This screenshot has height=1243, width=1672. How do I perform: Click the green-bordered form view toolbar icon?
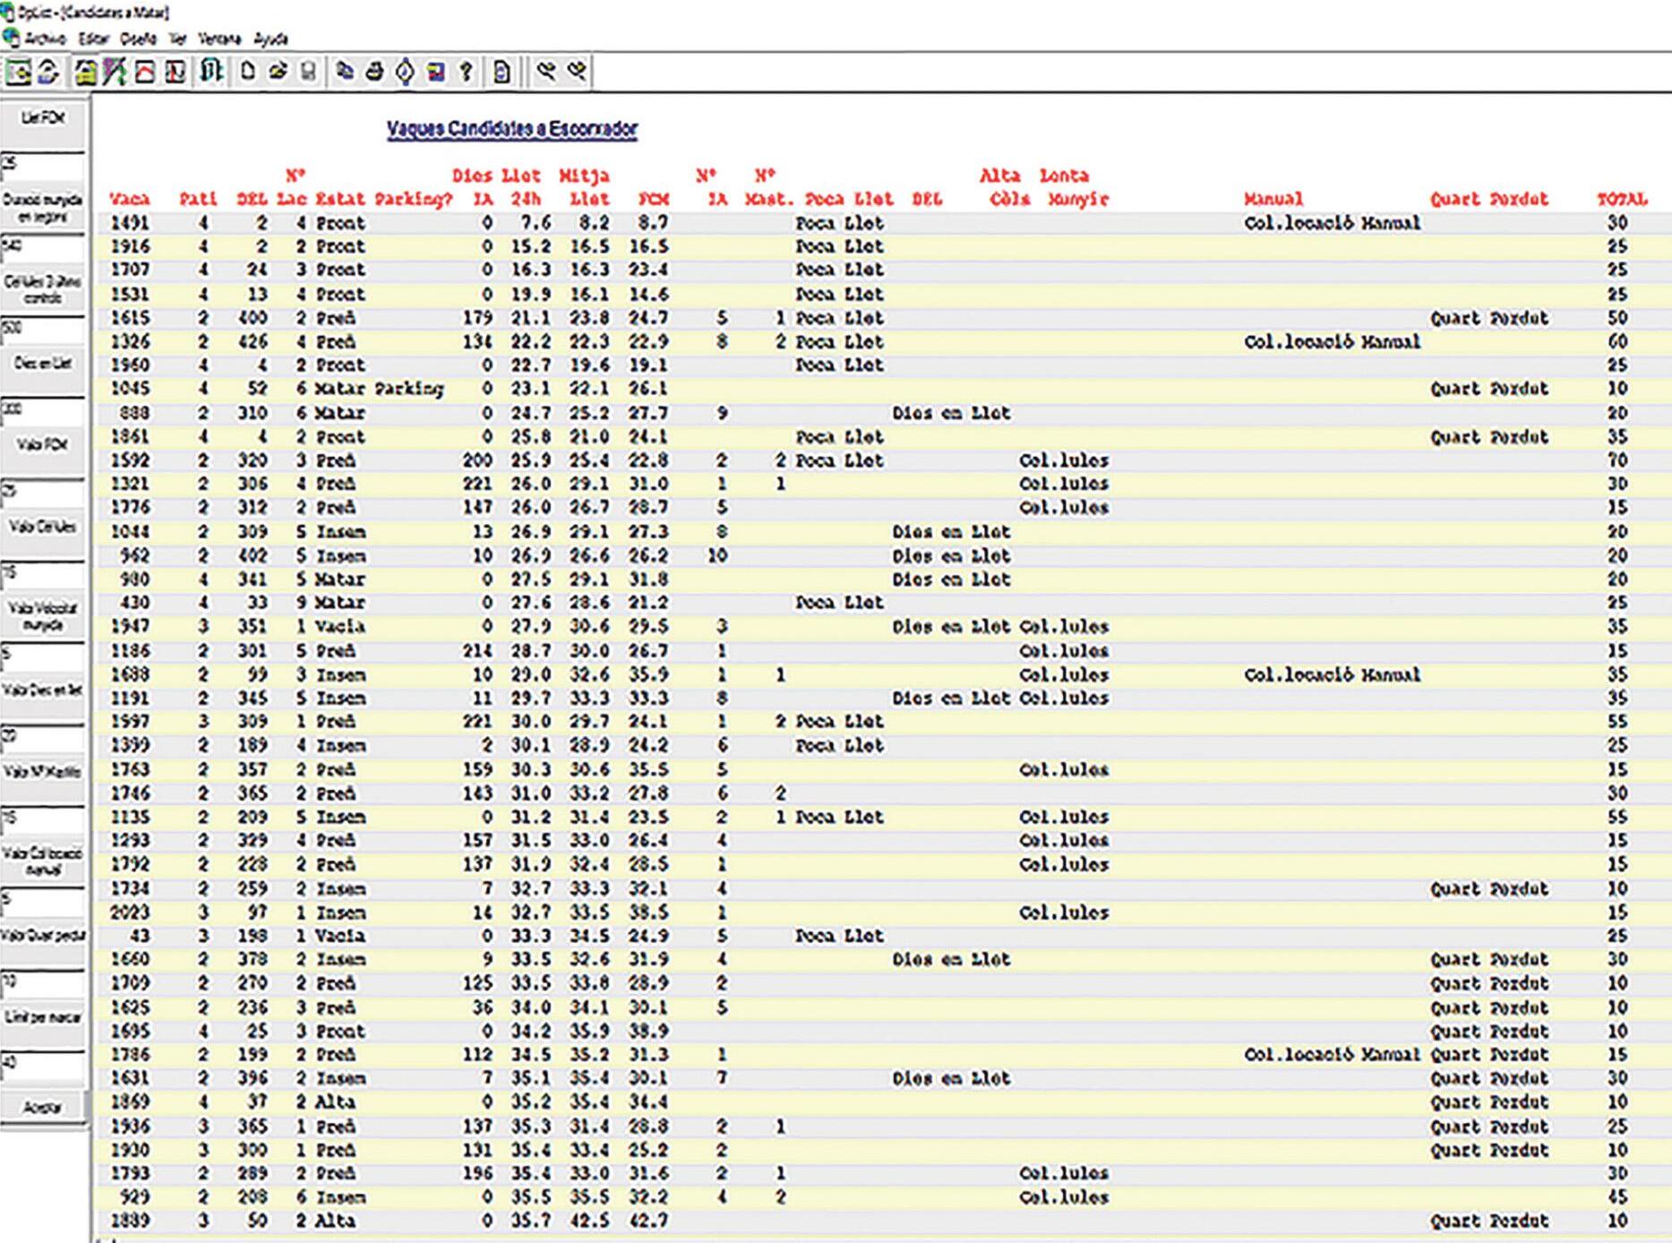(18, 72)
